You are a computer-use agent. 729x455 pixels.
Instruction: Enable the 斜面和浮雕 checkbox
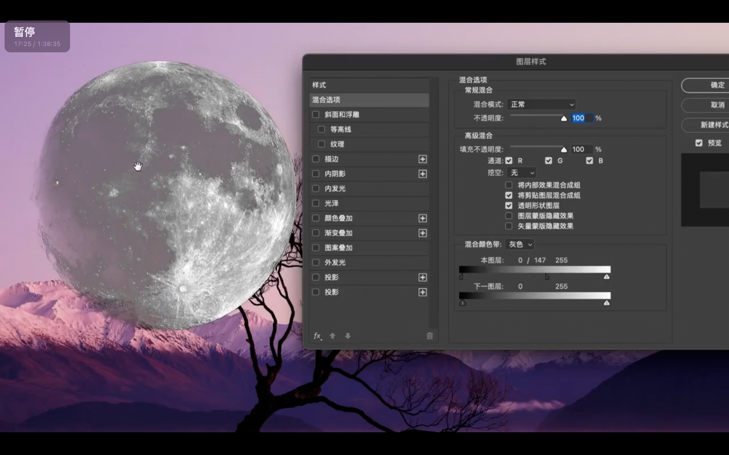pos(316,115)
